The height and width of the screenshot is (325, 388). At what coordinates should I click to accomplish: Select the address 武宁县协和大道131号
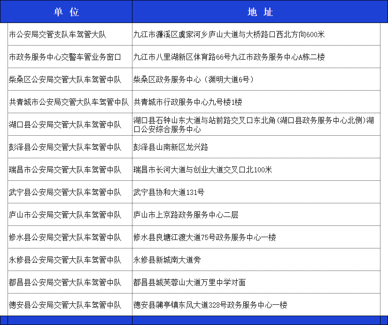pos(256,192)
